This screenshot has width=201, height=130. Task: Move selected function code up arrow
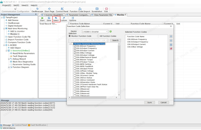click(171, 36)
